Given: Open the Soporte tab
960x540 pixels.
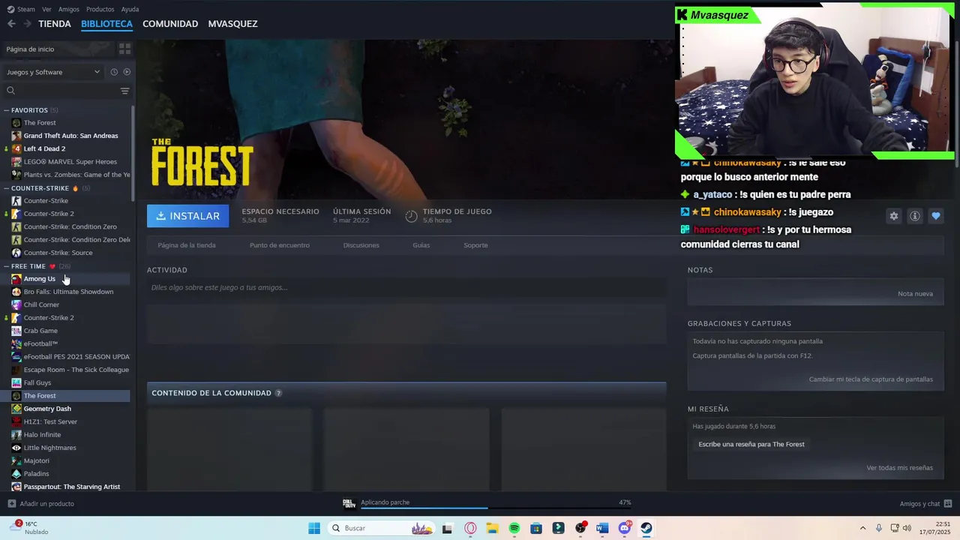Looking at the screenshot, I should (x=475, y=245).
